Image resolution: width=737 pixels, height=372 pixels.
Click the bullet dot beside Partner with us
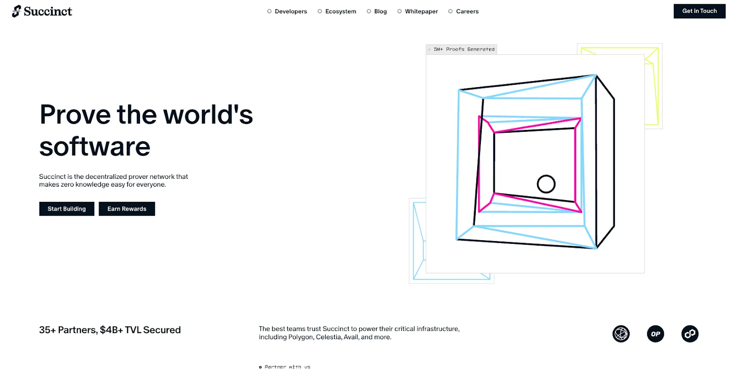point(260,367)
